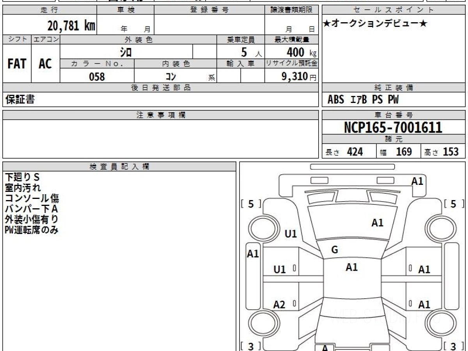Select the 最大積載量 header
The width and height of the screenshot is (468, 351).
(x=291, y=39)
